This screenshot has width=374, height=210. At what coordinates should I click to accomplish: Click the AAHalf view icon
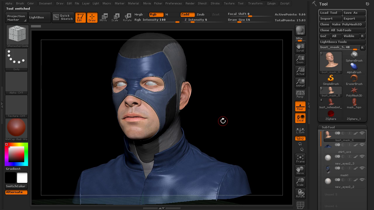[300, 83]
